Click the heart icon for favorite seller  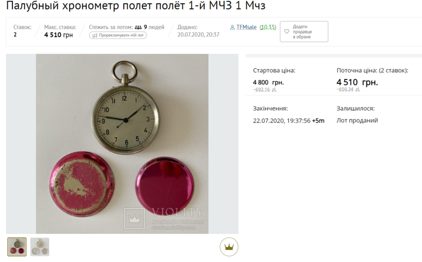click(x=287, y=32)
